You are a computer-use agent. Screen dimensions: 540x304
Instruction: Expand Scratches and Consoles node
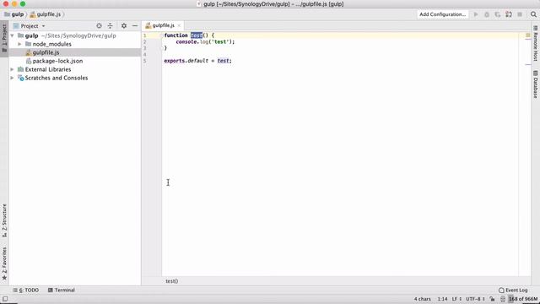(x=13, y=78)
